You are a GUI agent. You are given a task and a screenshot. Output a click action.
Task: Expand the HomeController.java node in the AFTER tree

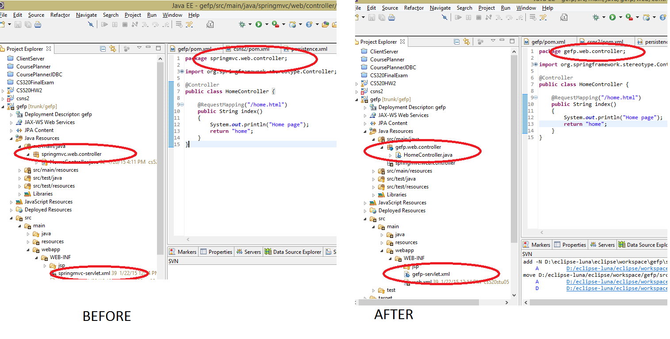pyautogui.click(x=390, y=155)
